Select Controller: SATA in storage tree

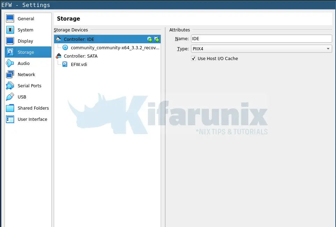(x=107, y=56)
